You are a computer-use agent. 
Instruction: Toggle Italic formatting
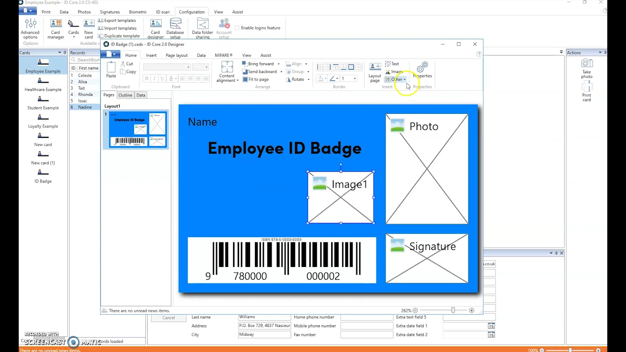pyautogui.click(x=155, y=78)
